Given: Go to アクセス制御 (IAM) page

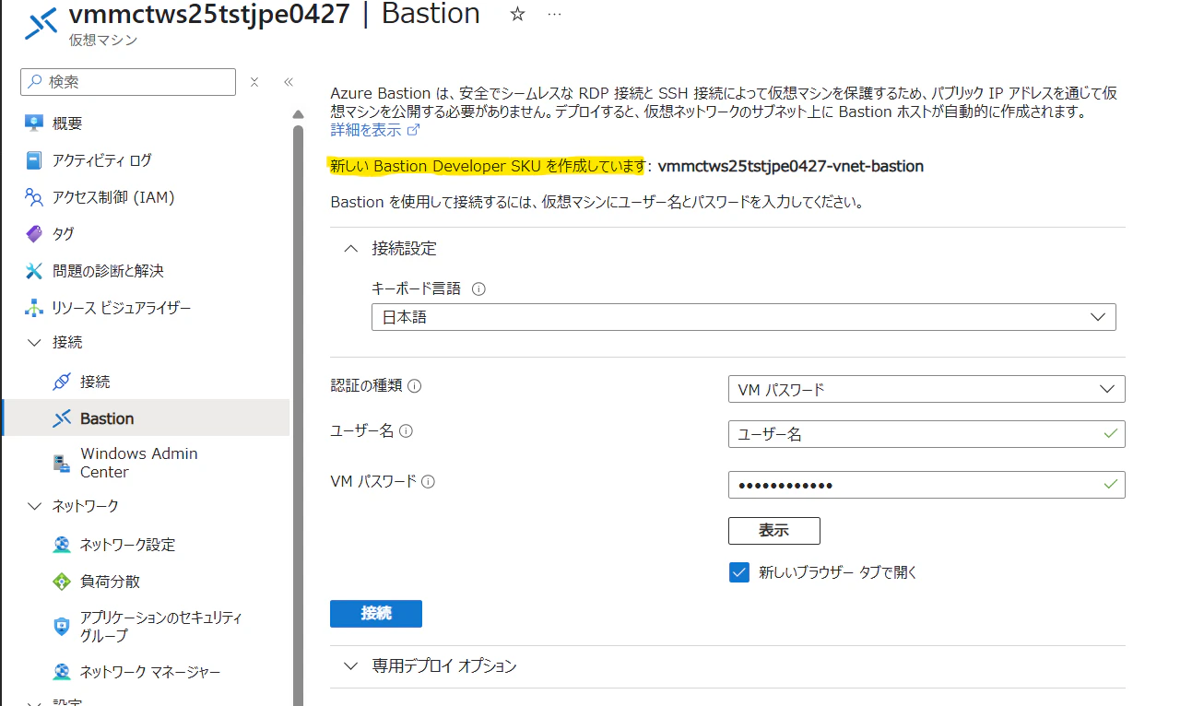Looking at the screenshot, I should pyautogui.click(x=113, y=197).
